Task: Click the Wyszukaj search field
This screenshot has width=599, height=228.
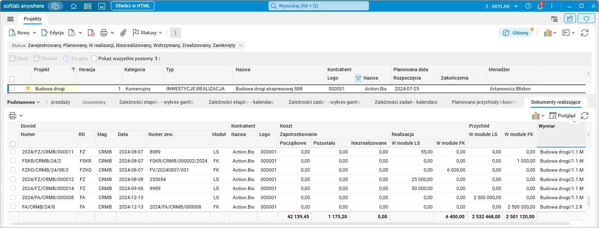Action: coord(318,6)
